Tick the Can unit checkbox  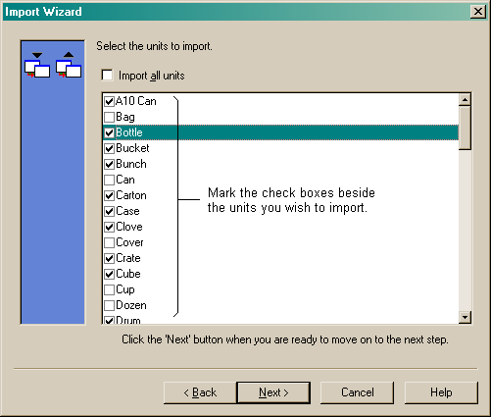[109, 180]
